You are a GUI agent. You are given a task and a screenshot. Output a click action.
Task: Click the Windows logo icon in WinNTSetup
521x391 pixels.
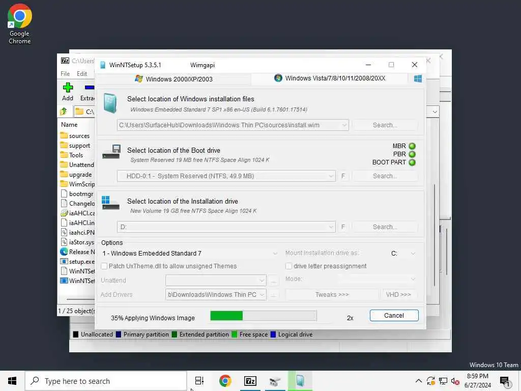pyautogui.click(x=418, y=78)
